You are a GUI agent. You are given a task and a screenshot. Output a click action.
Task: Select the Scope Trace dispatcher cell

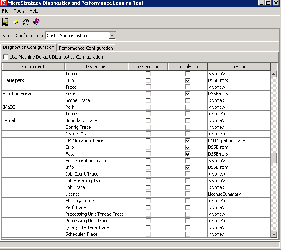click(97, 100)
